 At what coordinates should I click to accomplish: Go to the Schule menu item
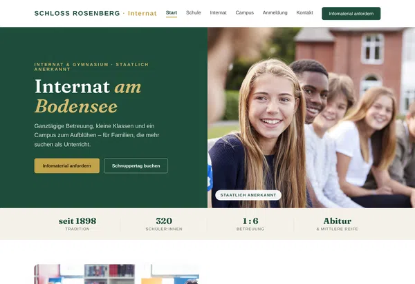[194, 12]
